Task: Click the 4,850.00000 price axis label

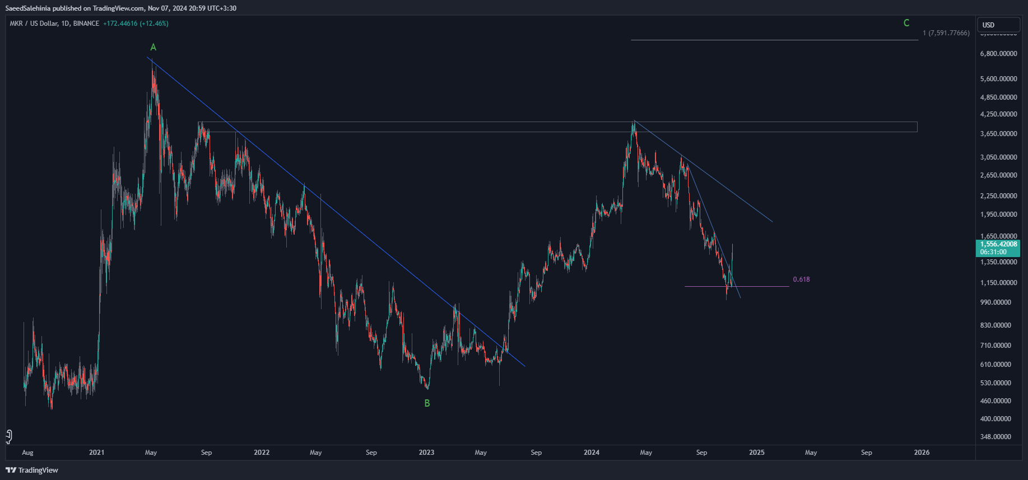Action: (x=998, y=97)
